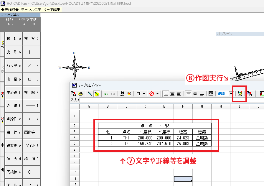
Task: Click column A header in Table Editor
Action: tap(89, 106)
